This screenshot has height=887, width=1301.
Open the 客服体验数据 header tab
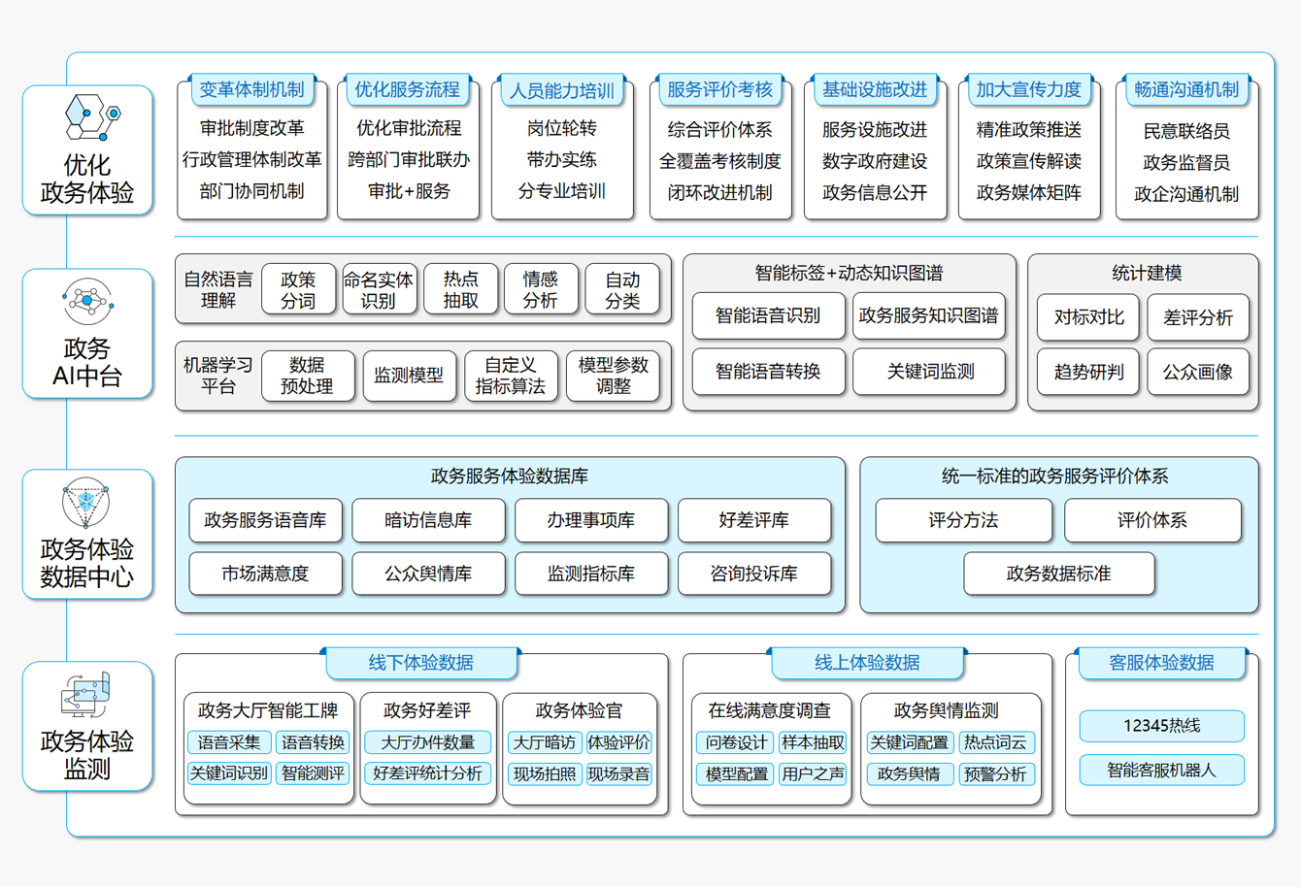point(1161,663)
